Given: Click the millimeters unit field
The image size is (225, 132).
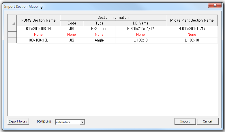Looking at the screenshot, I should (67, 122).
